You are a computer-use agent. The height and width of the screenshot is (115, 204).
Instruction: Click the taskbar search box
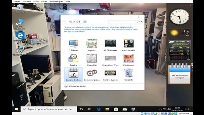49,109
